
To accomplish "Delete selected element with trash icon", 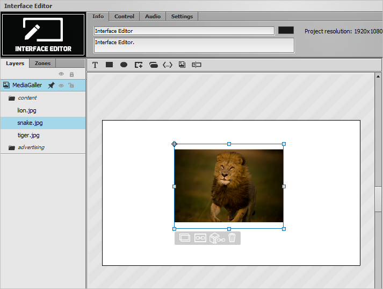I will pyautogui.click(x=232, y=238).
